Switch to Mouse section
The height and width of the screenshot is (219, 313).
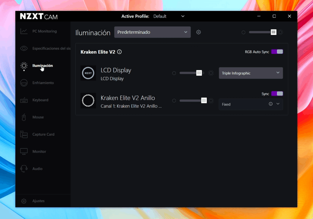point(38,117)
